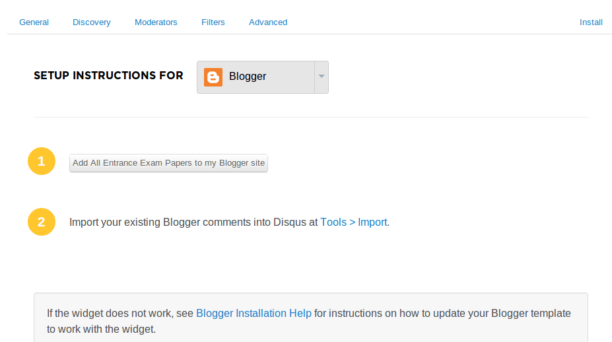The image size is (612, 342).
Task: Go to the Moderators tab
Action: pyautogui.click(x=156, y=22)
